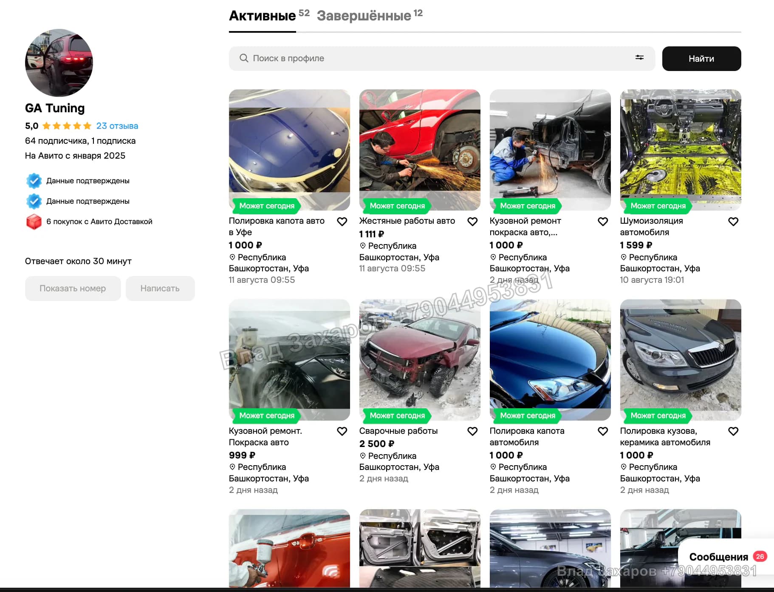
Task: Click the 2 500 ₽ price
Action: coord(377,444)
